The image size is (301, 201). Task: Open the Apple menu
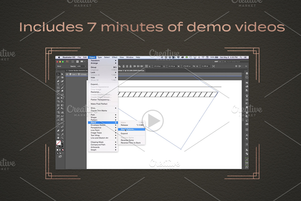pyautogui.click(x=59, y=57)
